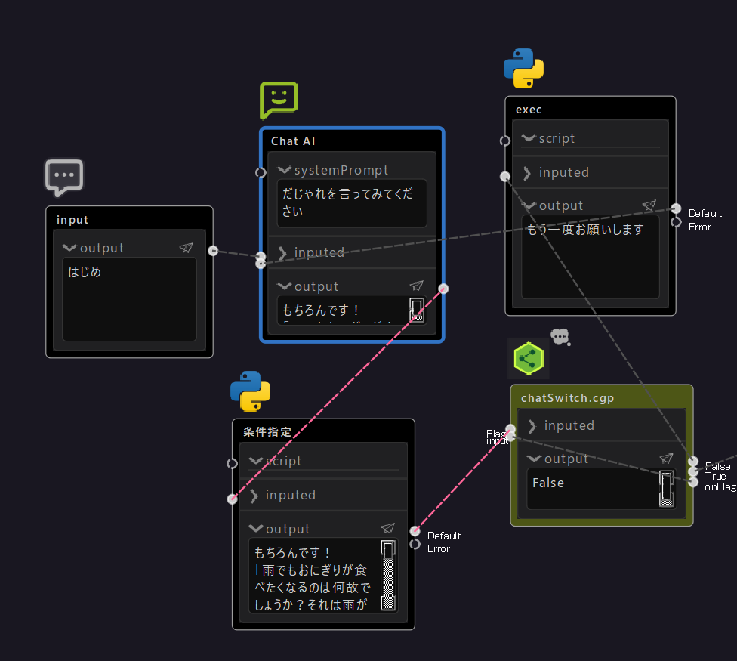
Task: Expand the inputed section of the exec node
Action: click(x=526, y=172)
